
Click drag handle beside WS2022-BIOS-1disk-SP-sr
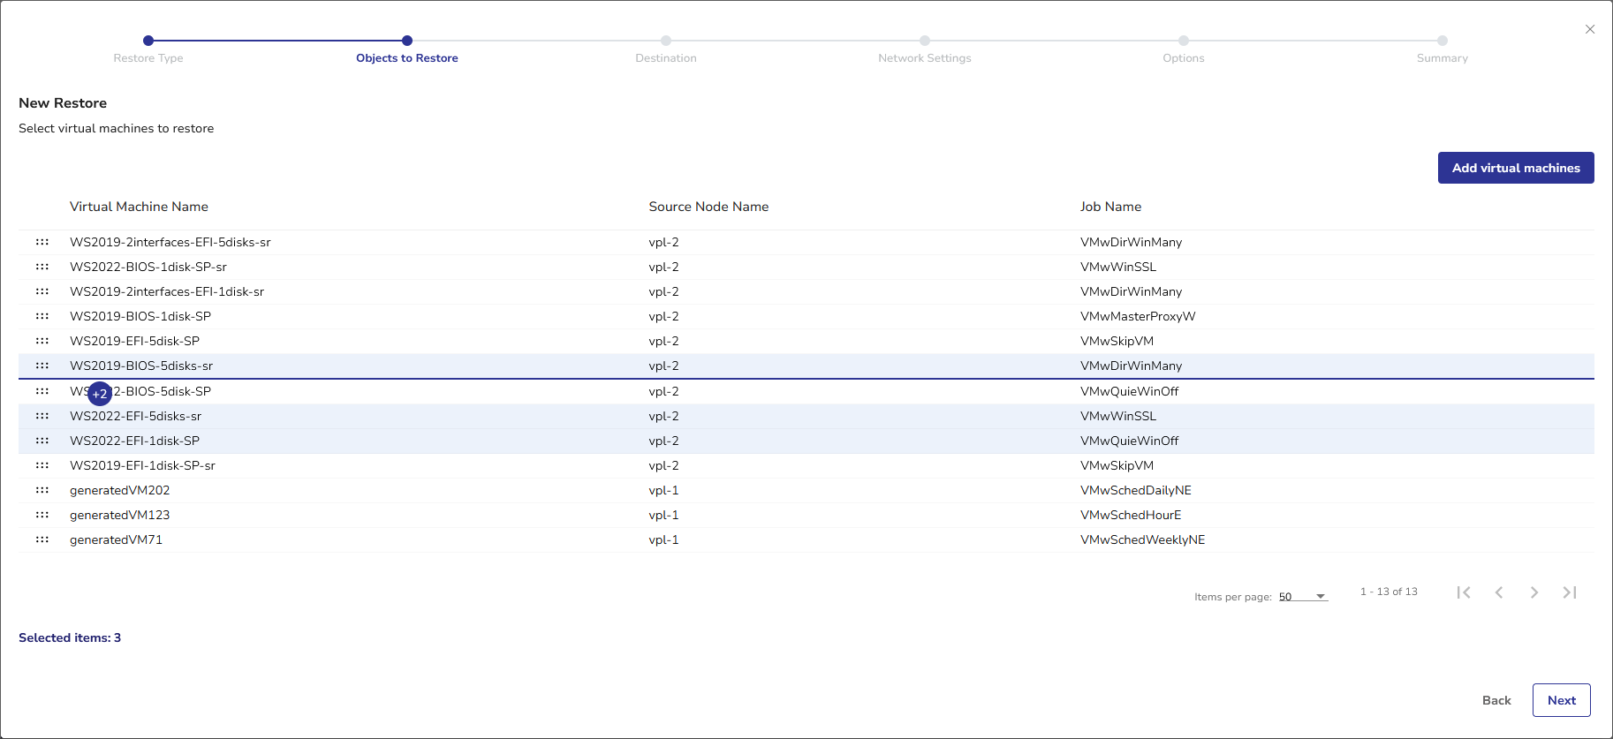42,267
